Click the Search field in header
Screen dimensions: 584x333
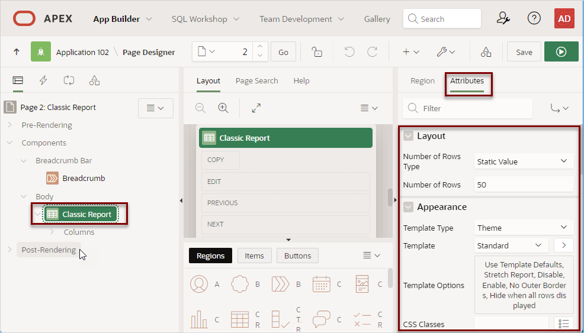(442, 18)
